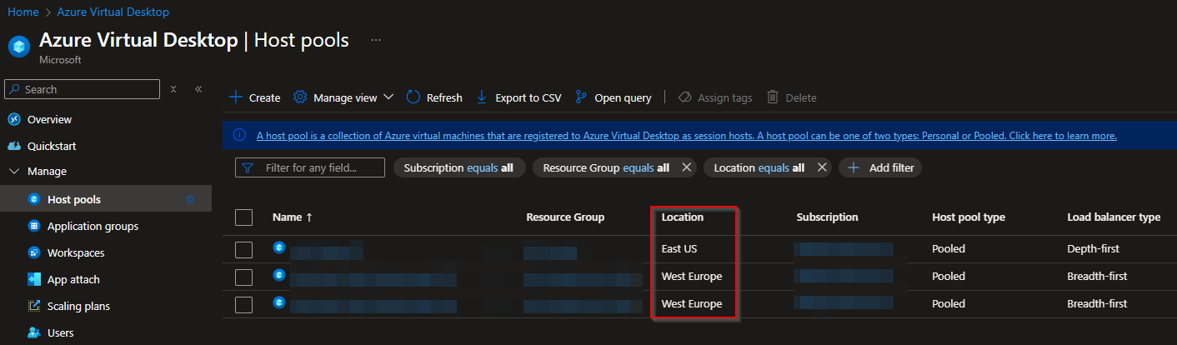Sort by Name column

[293, 217]
